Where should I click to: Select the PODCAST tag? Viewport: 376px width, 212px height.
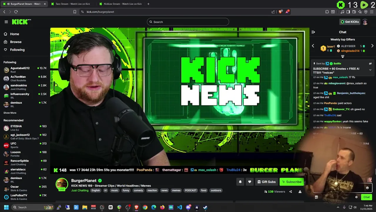pos(191,191)
